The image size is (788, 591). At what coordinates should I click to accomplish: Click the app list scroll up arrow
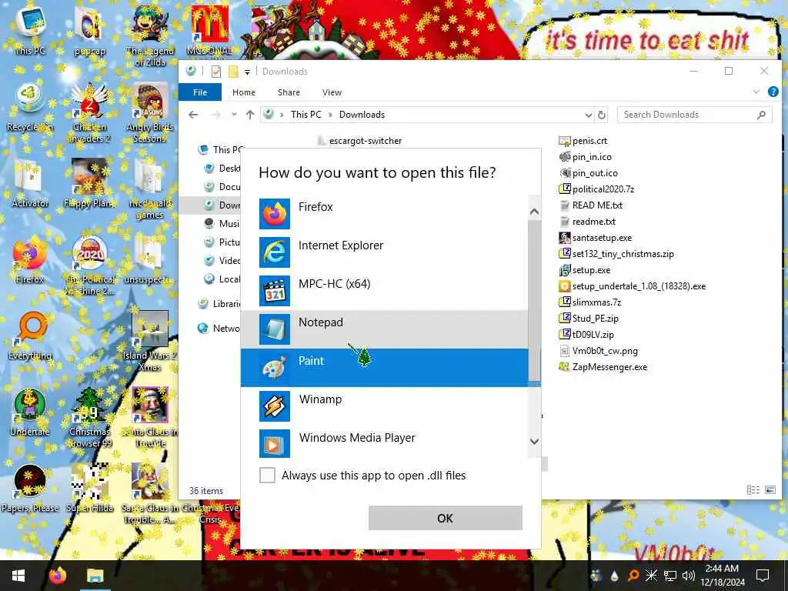point(534,212)
